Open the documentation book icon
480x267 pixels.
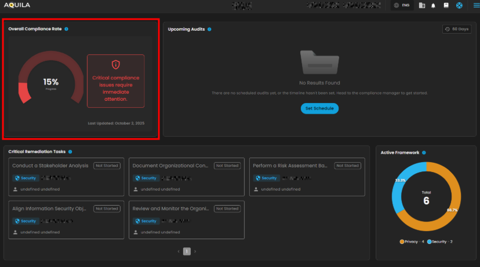(x=446, y=6)
